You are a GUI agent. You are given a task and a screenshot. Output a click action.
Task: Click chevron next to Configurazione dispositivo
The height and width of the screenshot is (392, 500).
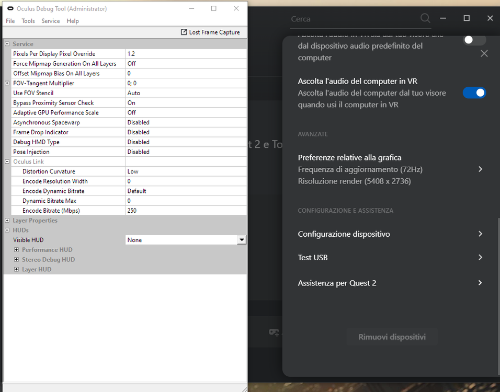pyautogui.click(x=481, y=234)
